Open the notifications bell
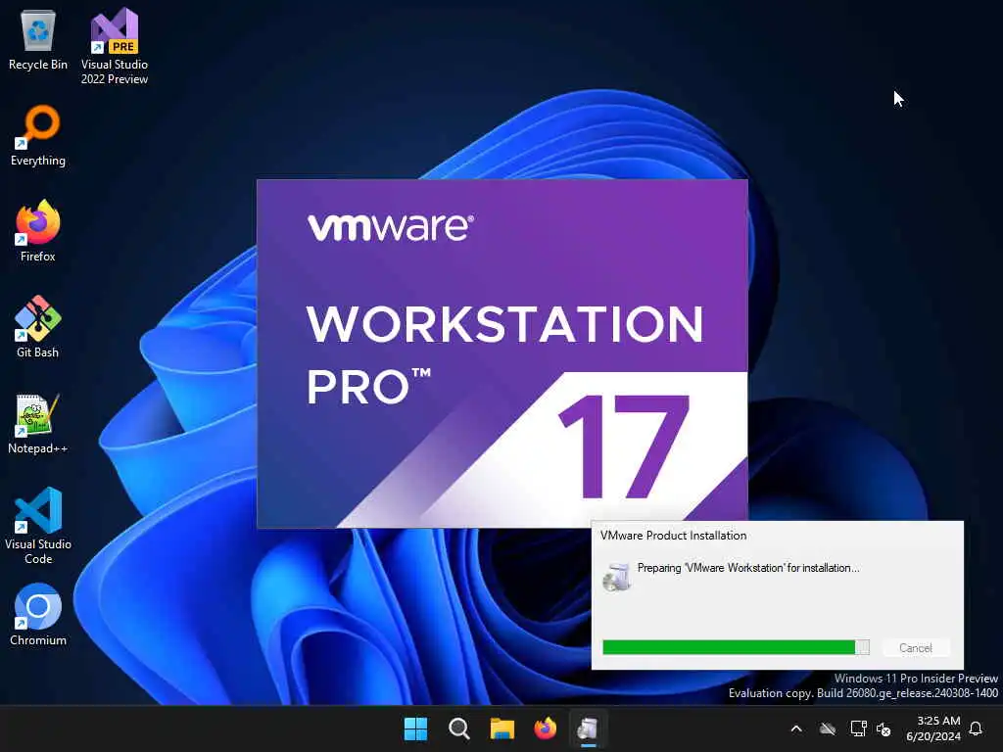Image resolution: width=1003 pixels, height=752 pixels. (976, 728)
